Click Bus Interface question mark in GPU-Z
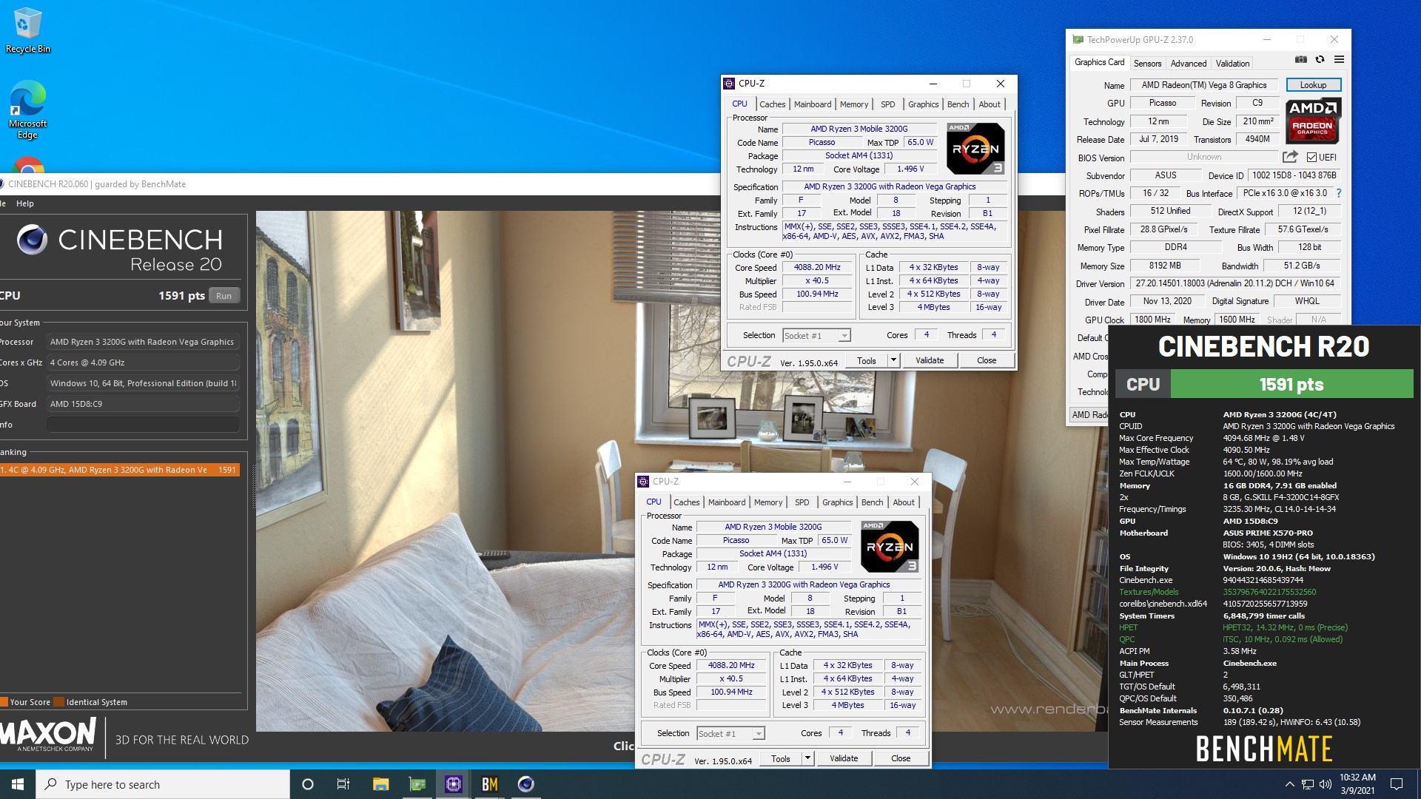The image size is (1421, 799). click(x=1338, y=193)
